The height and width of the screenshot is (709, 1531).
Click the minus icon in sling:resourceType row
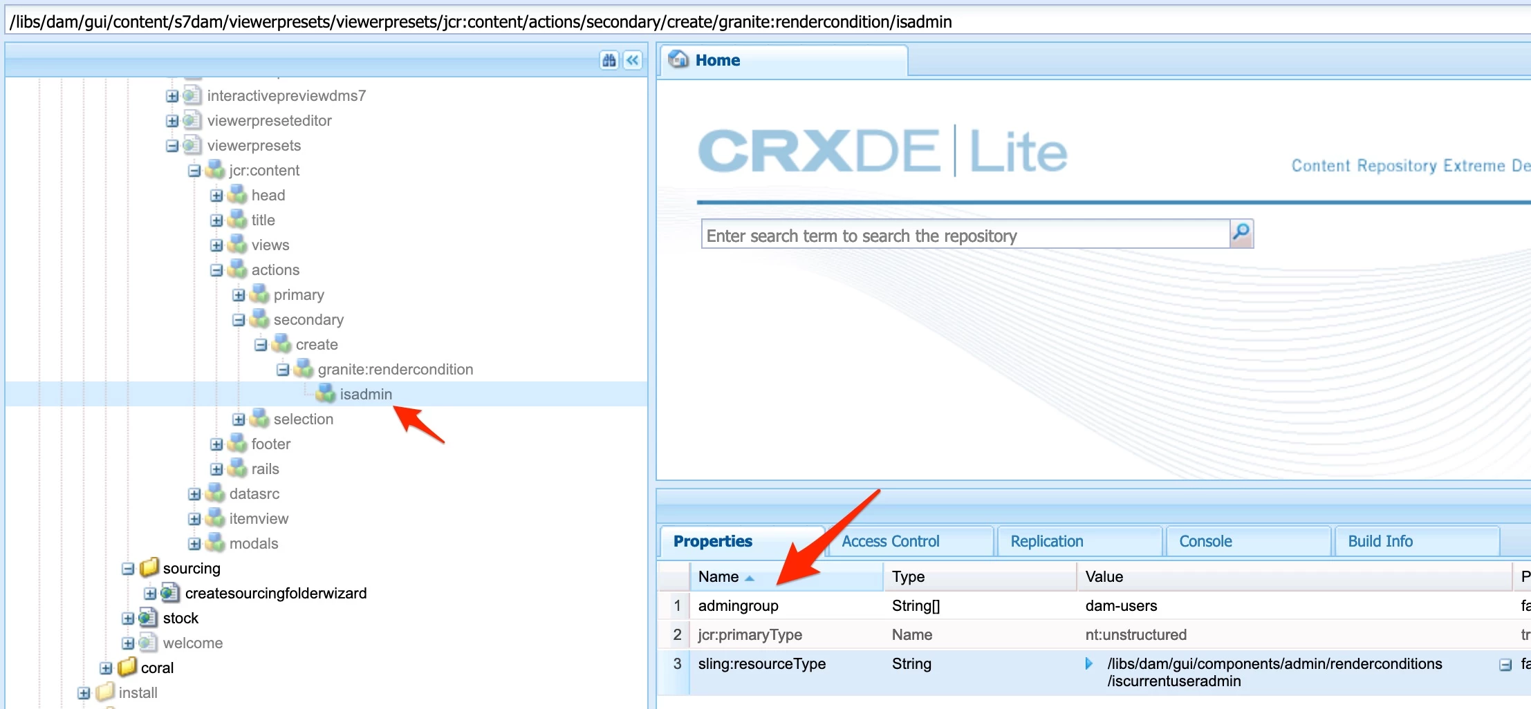point(1505,665)
